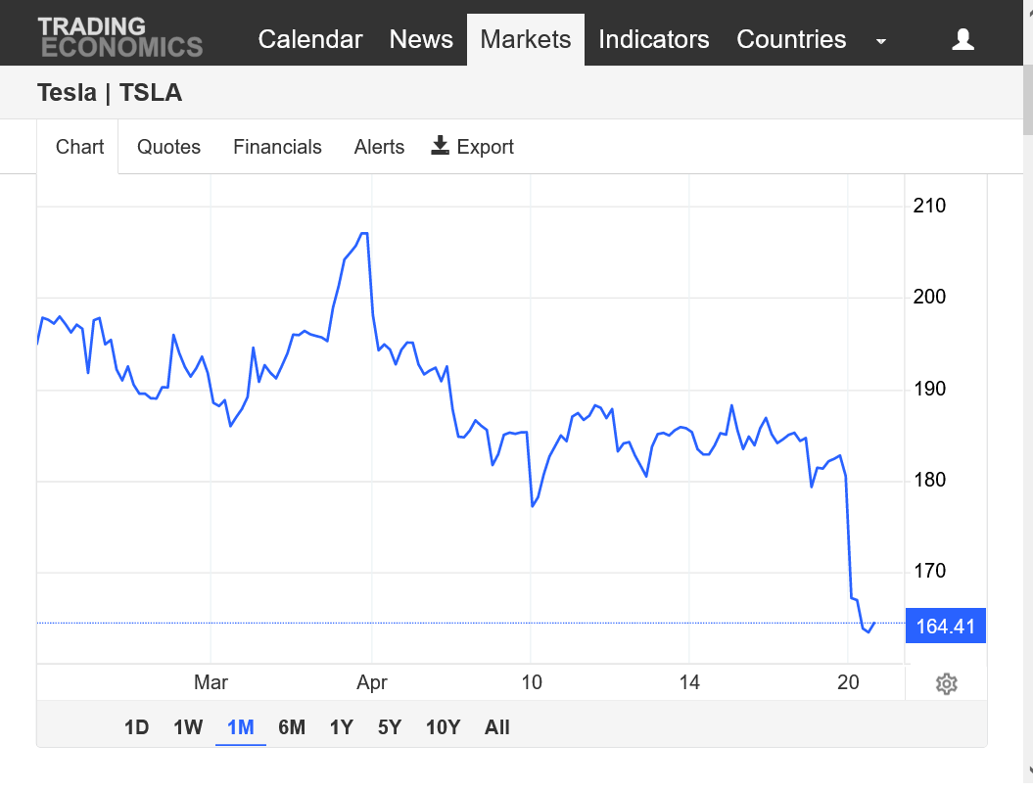Click the 164.41 current price label
1033x791 pixels.
tap(946, 626)
